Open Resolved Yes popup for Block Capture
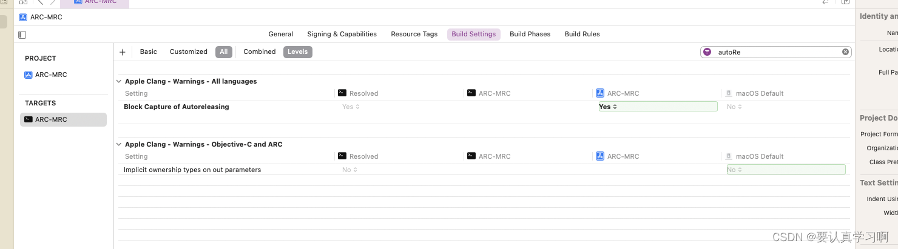The height and width of the screenshot is (249, 898). point(351,107)
